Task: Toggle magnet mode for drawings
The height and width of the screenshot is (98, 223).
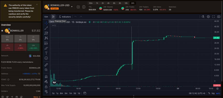Action: point(46,77)
